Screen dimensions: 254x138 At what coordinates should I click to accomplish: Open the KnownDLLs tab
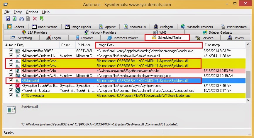click(135, 27)
